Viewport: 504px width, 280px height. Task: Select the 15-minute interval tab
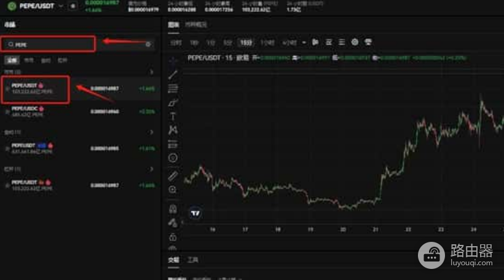click(246, 42)
